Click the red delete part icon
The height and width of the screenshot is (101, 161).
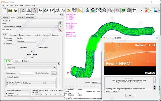60,30
